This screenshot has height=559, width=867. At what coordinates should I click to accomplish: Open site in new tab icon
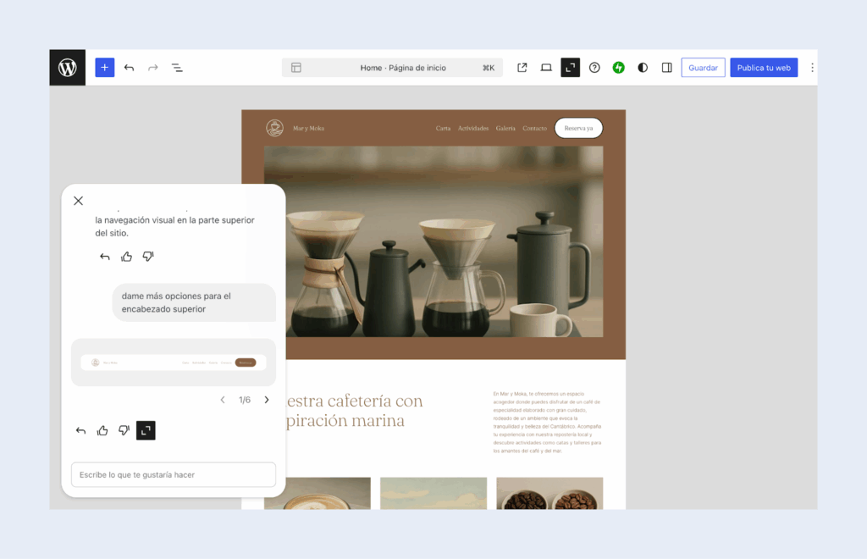[522, 68]
